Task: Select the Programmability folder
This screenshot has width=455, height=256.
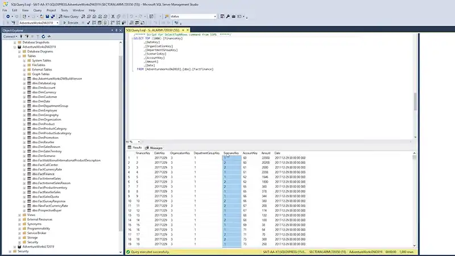Action: (x=39, y=229)
